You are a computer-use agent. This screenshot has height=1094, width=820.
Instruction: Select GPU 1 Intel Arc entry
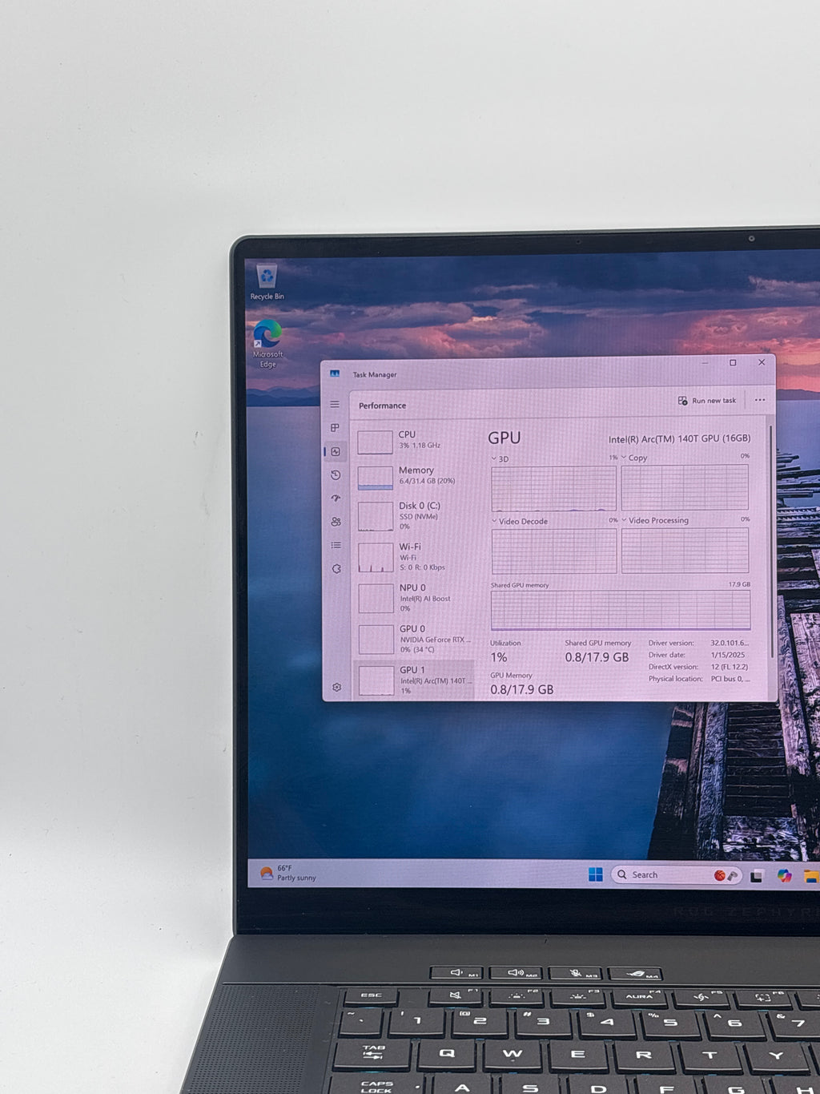coord(415,680)
